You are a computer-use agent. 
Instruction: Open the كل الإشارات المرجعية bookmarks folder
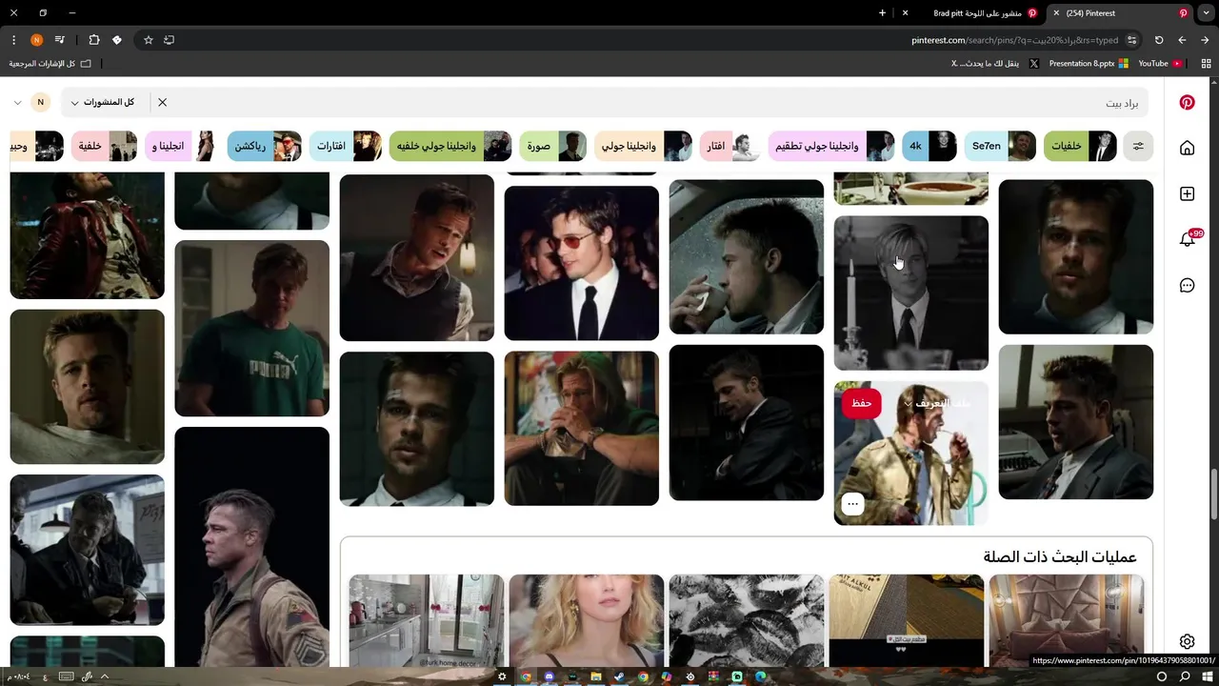point(50,64)
